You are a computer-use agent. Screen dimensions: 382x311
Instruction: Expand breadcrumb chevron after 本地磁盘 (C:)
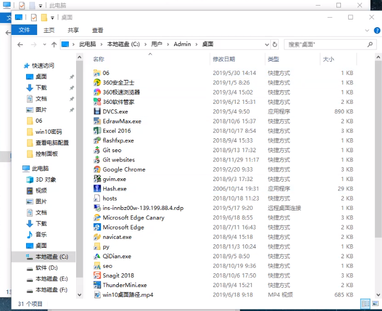click(x=145, y=44)
